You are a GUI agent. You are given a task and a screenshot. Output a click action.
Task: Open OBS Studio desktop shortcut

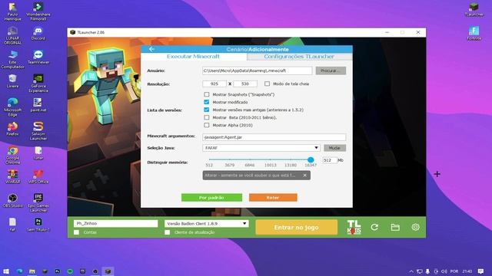[x=12, y=200]
